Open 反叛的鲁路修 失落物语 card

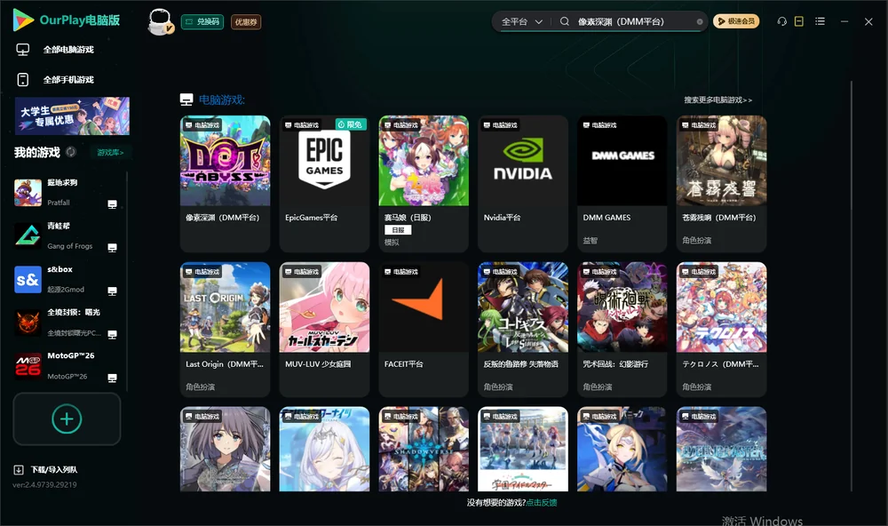tap(523, 330)
